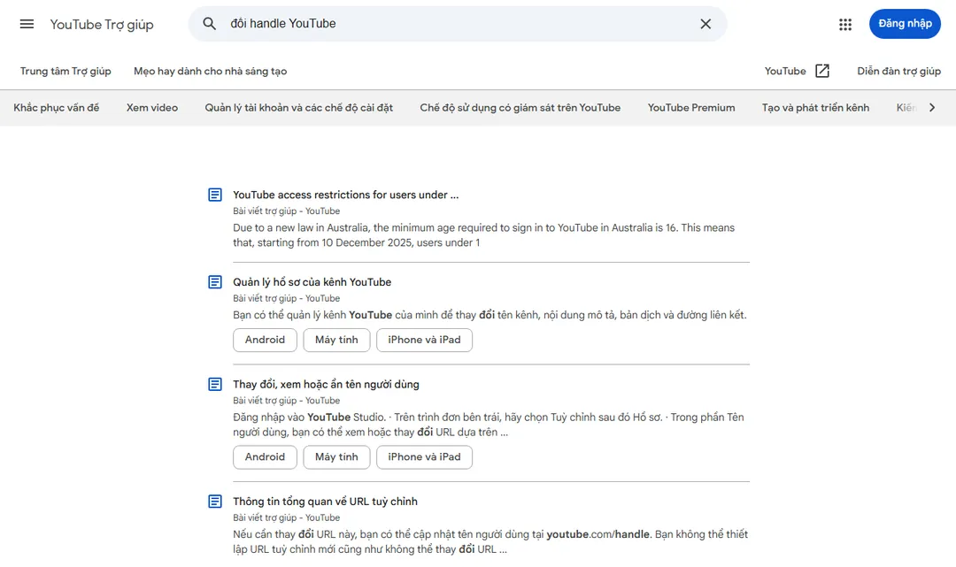Select Khắc phục vấn đề category
The image size is (956, 567).
point(56,108)
